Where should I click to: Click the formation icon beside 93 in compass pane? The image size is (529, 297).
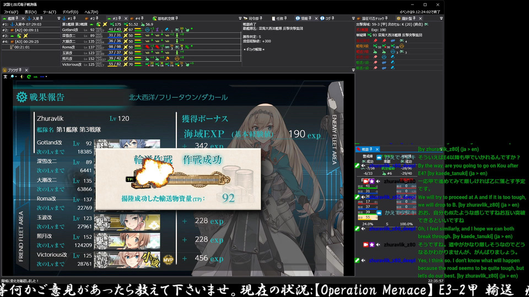coord(369,35)
